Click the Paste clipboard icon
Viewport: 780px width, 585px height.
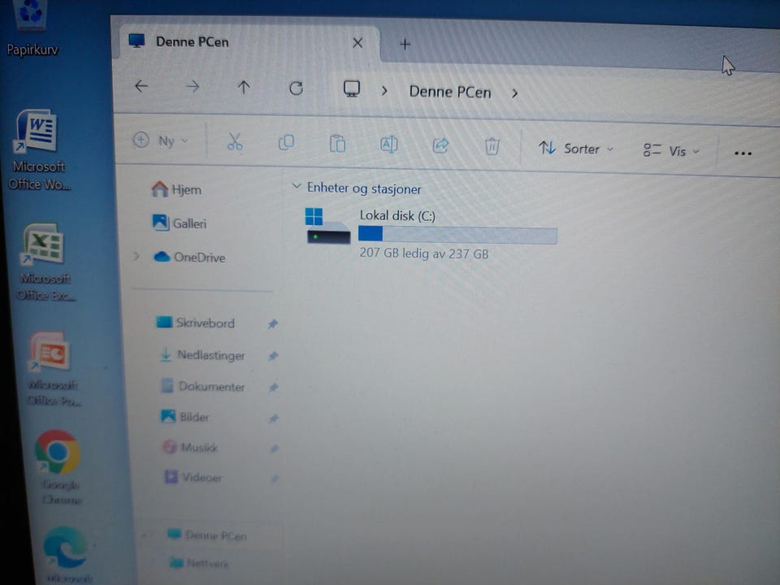(337, 144)
